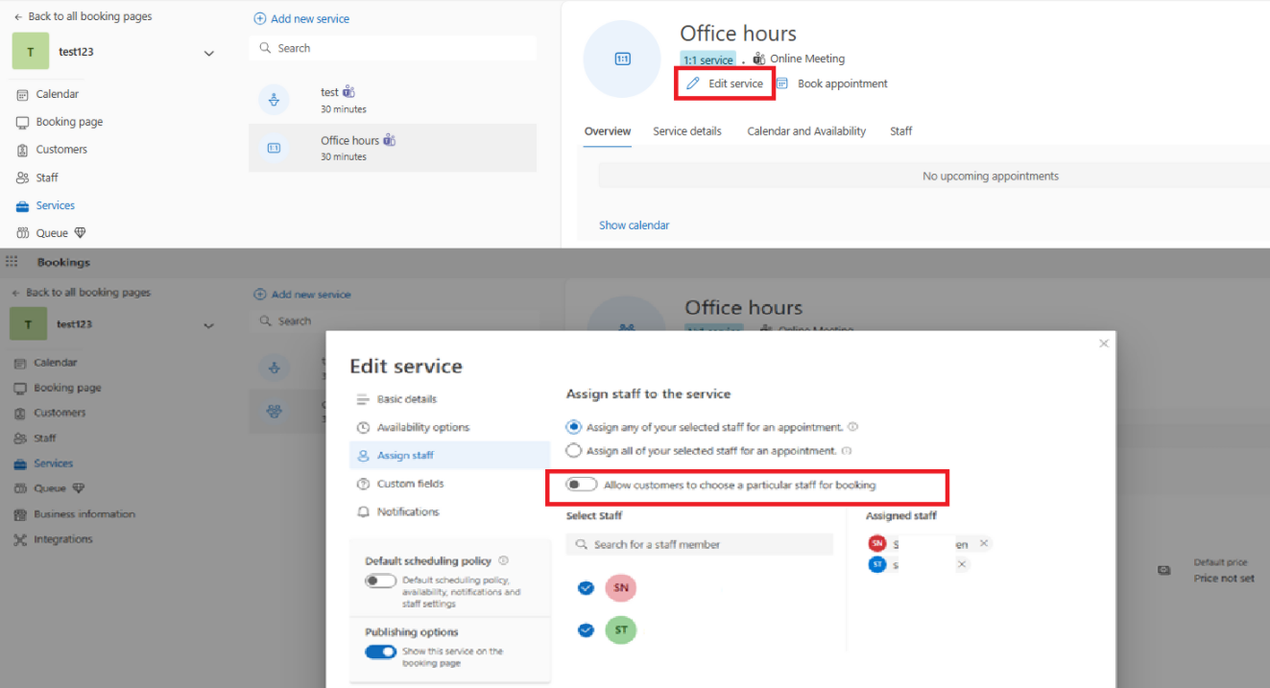Screen dimensions: 1270x688
Task: Go back via undimmed 'Back to all booking pages'
Action: 83,16
